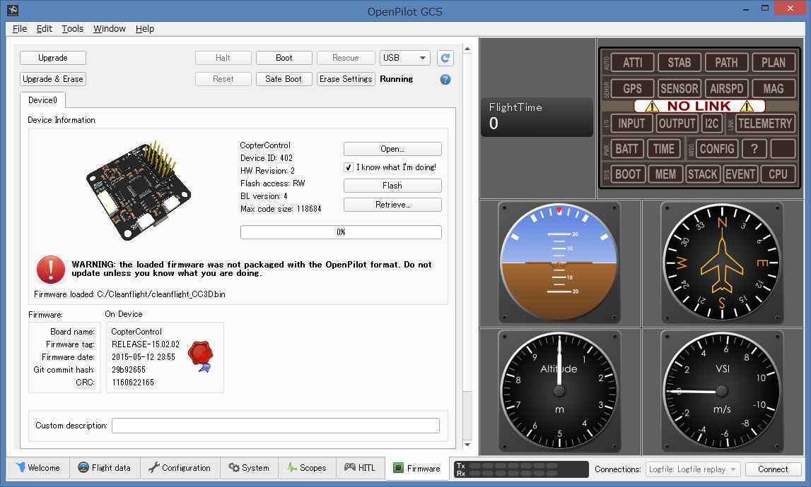Click the HITL simulation icon
The image size is (811, 487).
[350, 467]
